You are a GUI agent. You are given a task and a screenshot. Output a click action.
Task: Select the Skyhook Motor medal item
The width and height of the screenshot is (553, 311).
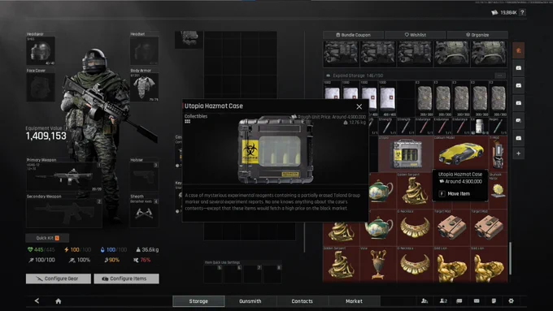coord(498,190)
